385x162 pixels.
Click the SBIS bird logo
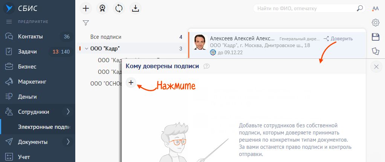(9, 8)
